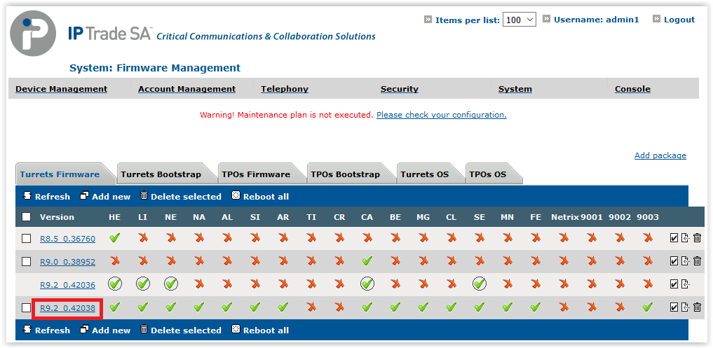
Task: Open firmware version R9.0_0.38952
Action: tap(68, 262)
